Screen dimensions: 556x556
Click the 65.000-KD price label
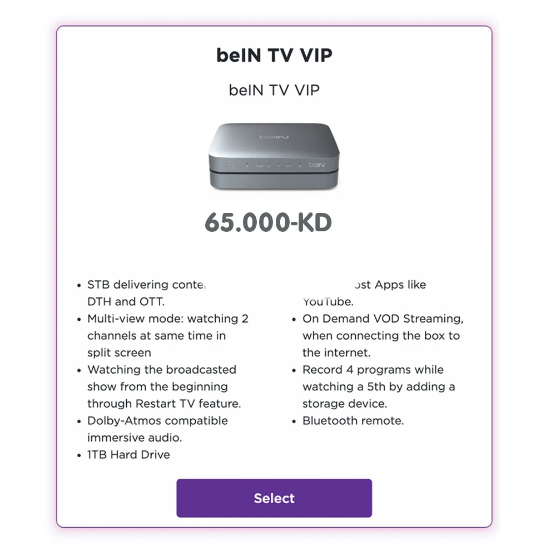pos(268,222)
